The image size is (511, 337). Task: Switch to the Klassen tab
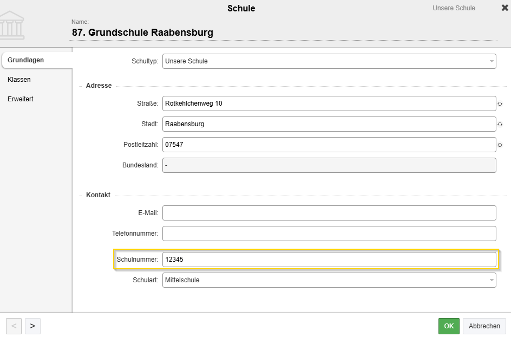(19, 80)
